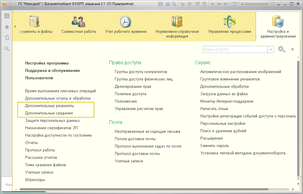303x194 pixels.
Task: Open the Calculator icon in title bar
Action: coord(197,4)
